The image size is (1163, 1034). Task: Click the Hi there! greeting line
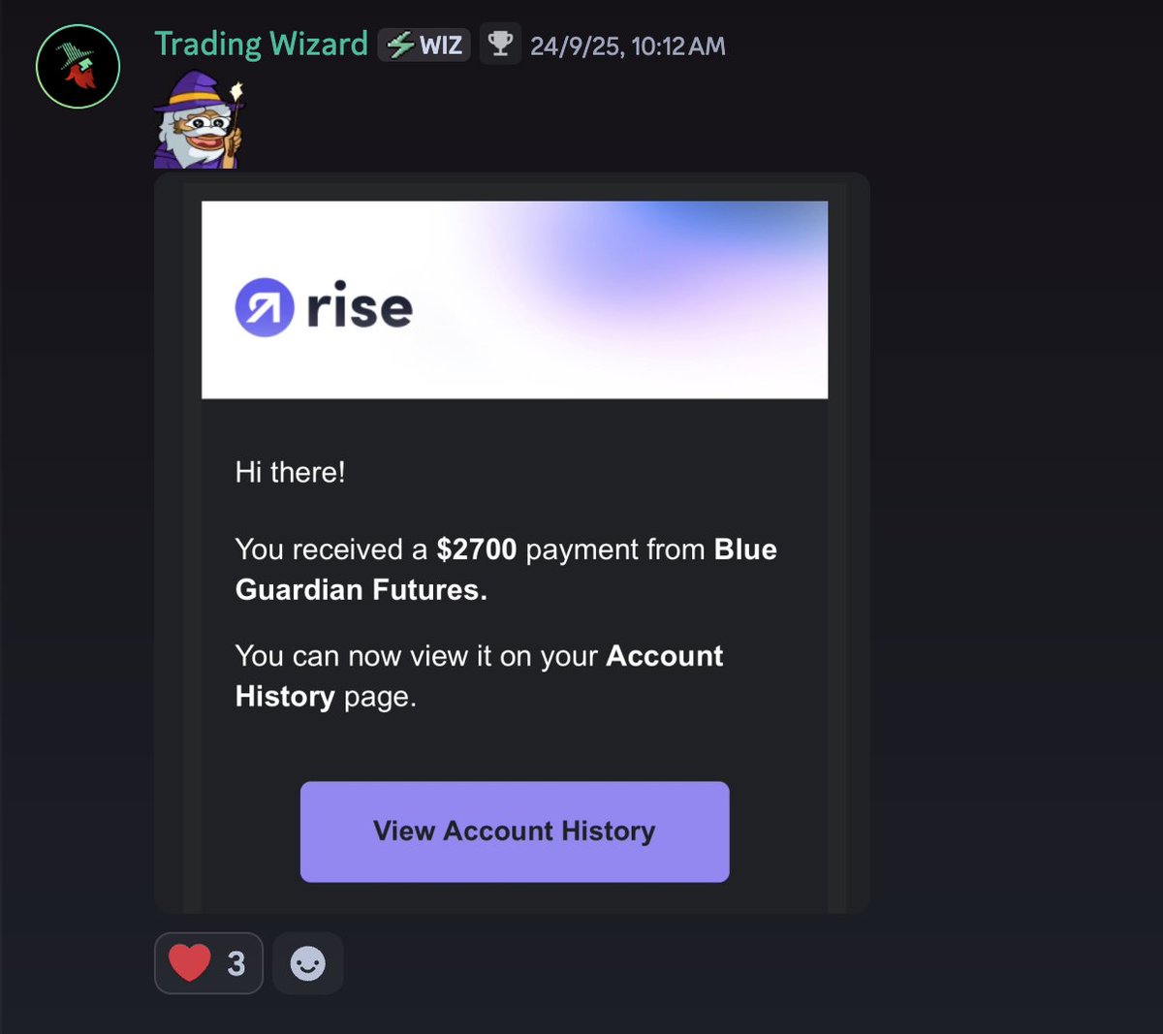point(290,472)
